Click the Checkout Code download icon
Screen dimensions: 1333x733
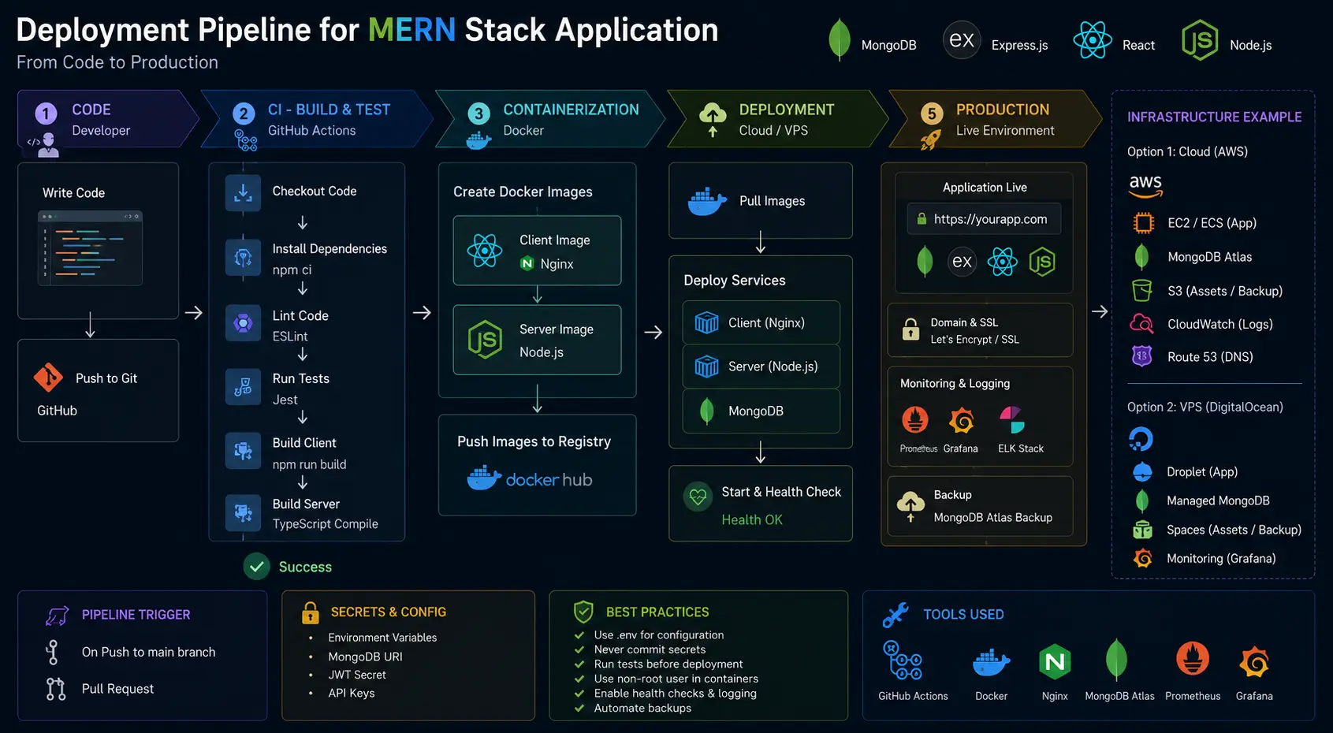point(243,192)
